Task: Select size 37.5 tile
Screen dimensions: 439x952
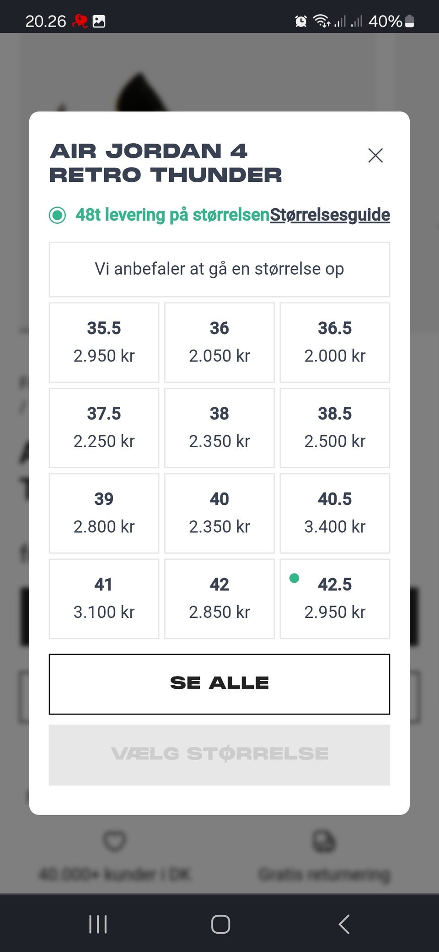Action: click(104, 427)
